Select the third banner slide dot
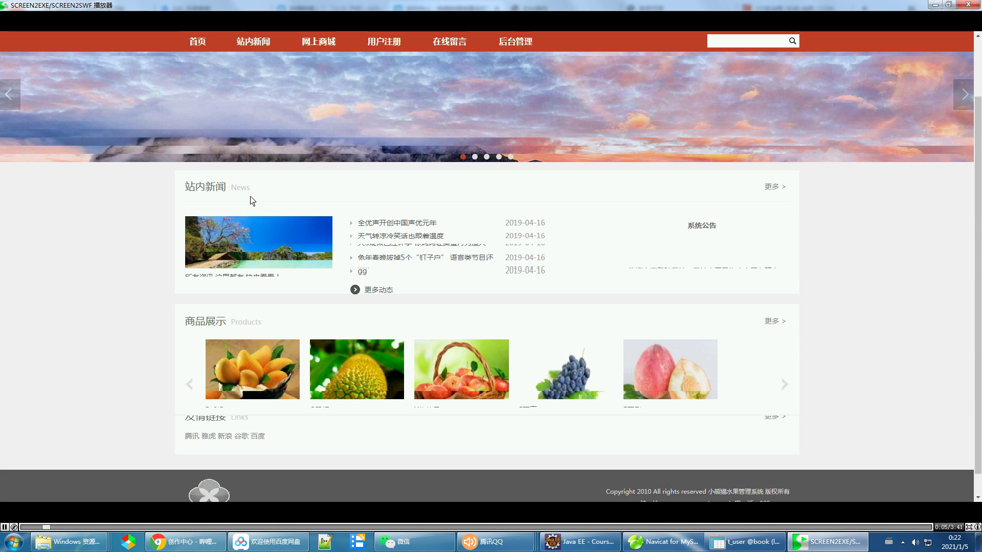 [x=486, y=157]
